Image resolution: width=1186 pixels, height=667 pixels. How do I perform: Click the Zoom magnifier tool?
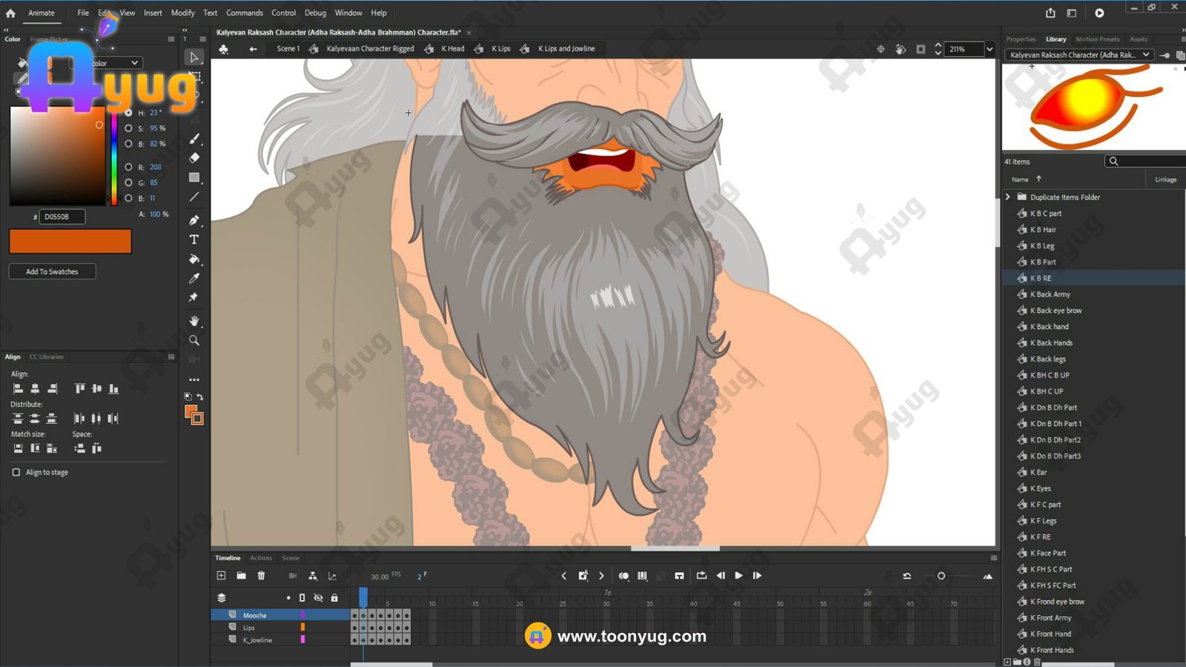coord(194,340)
